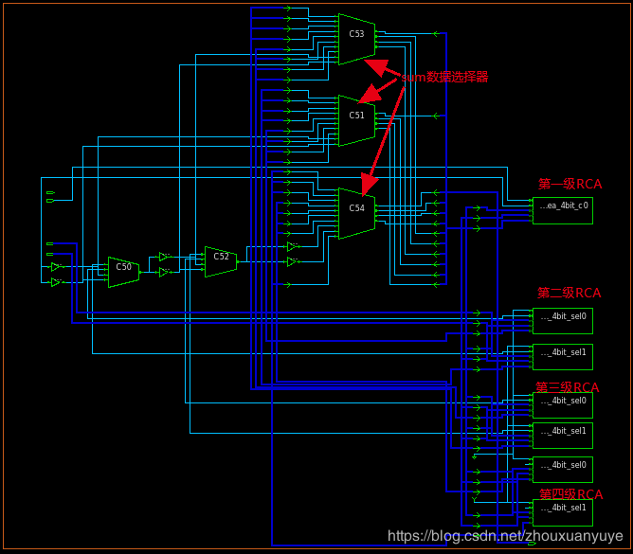Select the C50 multiplexer block
This screenshot has width=633, height=554.
coord(123,272)
